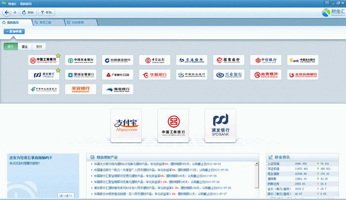Select the 支付 category tab
Image resolution: width=346 pixels, height=200 pixels.
pos(39,47)
